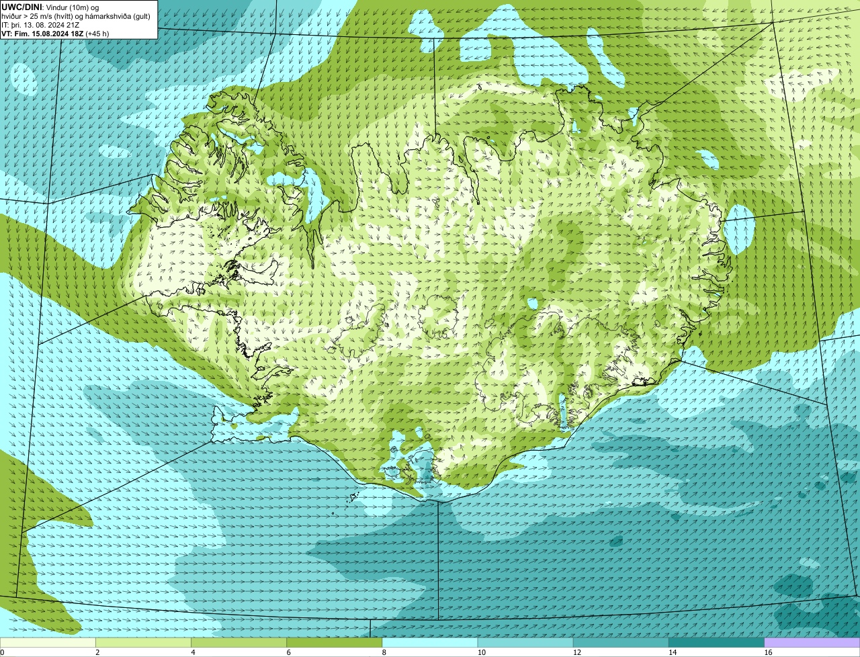Click the 0–2 m/s pale yellow legend swatch
The height and width of the screenshot is (657, 860).
coord(48,643)
